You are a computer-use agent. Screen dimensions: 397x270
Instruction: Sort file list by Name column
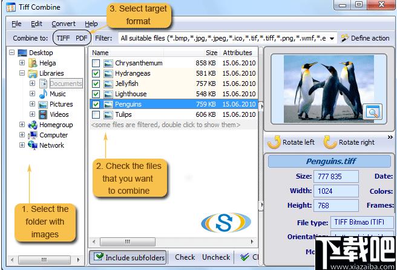(126, 53)
